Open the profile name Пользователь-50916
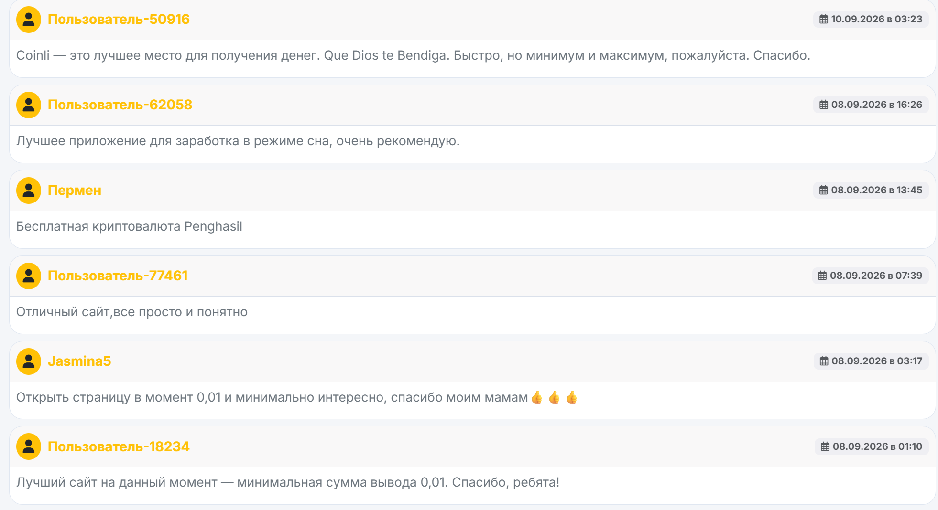This screenshot has height=510, width=938. [119, 19]
